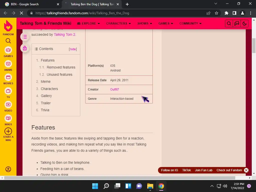This screenshot has width=256, height=192.
Task: Open the browser extensions menu
Action: coord(226,13)
